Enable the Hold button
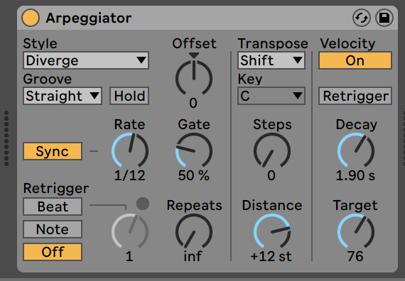This screenshot has width=405, height=281. [x=129, y=96]
